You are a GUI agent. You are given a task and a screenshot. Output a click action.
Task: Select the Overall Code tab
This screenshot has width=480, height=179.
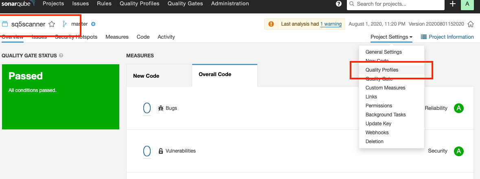pos(215,74)
